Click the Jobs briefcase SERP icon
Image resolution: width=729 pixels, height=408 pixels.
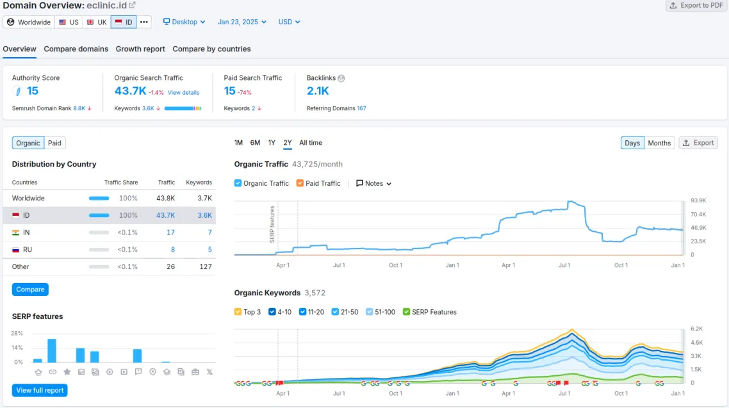[x=195, y=371]
